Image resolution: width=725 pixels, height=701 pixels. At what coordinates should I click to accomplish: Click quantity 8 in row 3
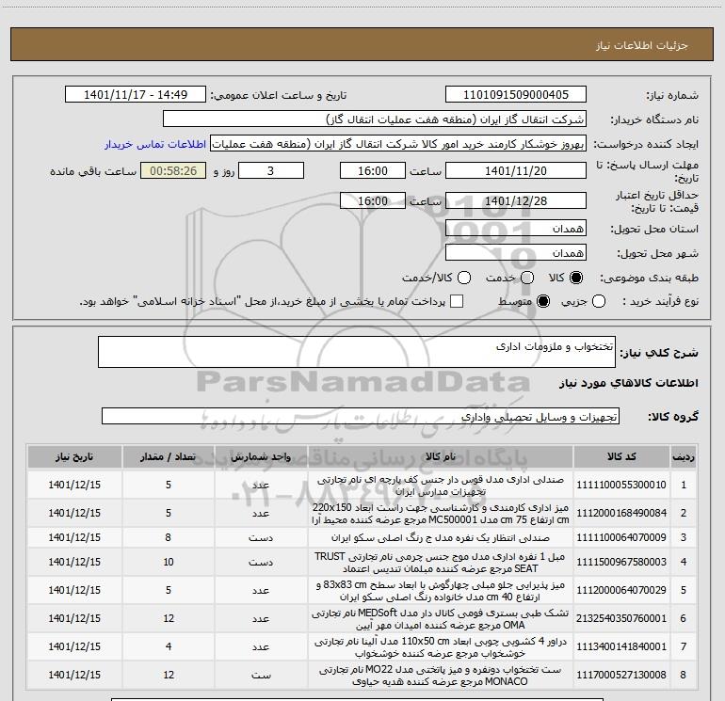tap(169, 537)
